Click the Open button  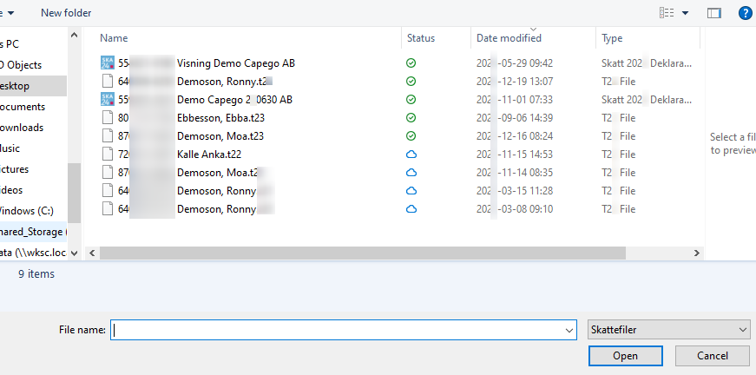[625, 356]
